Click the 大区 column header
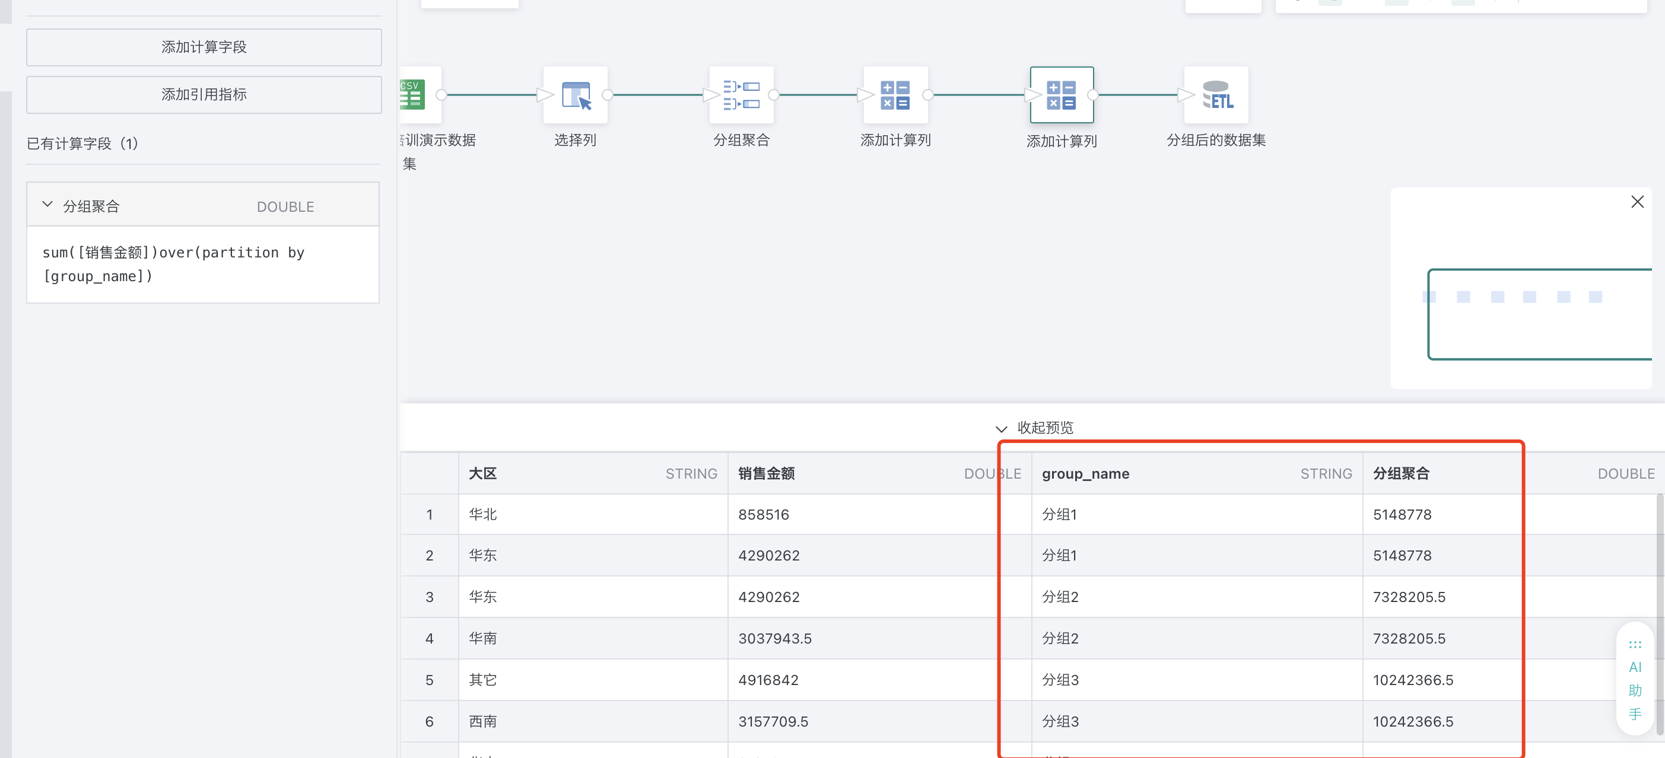The image size is (1665, 758). (x=483, y=473)
